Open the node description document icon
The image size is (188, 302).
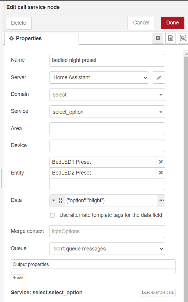tap(170, 38)
